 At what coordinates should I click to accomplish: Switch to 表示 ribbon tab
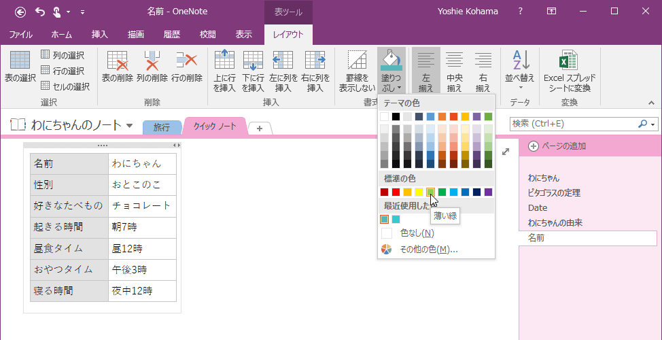(243, 35)
